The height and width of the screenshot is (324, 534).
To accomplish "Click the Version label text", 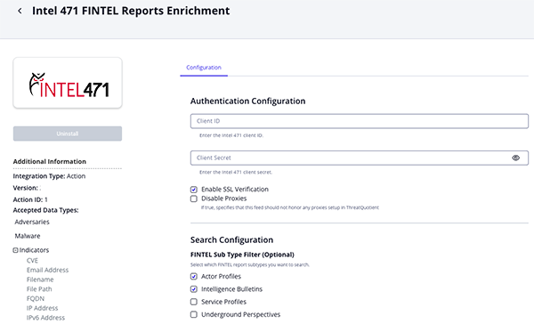I will 26,188.
